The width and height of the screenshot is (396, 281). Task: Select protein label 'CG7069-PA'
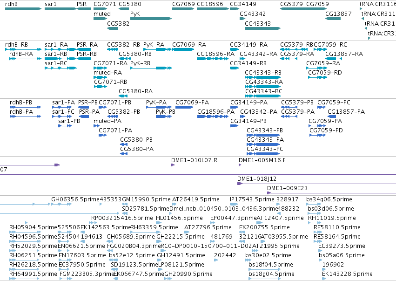[192, 103]
